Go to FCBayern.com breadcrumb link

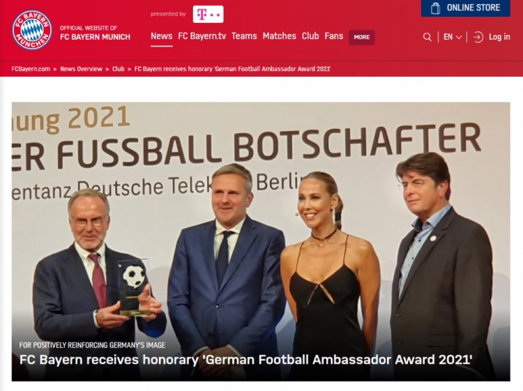point(31,69)
